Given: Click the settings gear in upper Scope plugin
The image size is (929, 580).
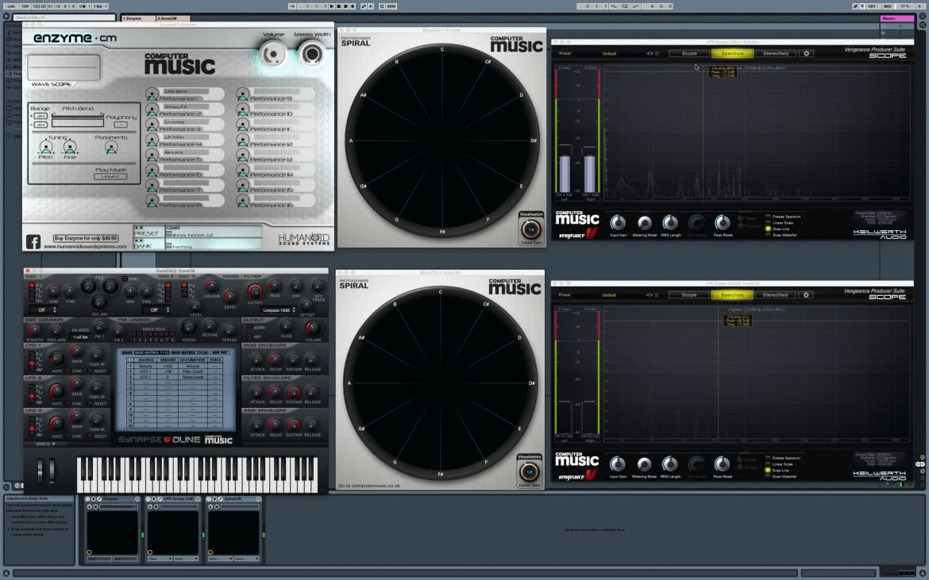Looking at the screenshot, I should [x=806, y=53].
